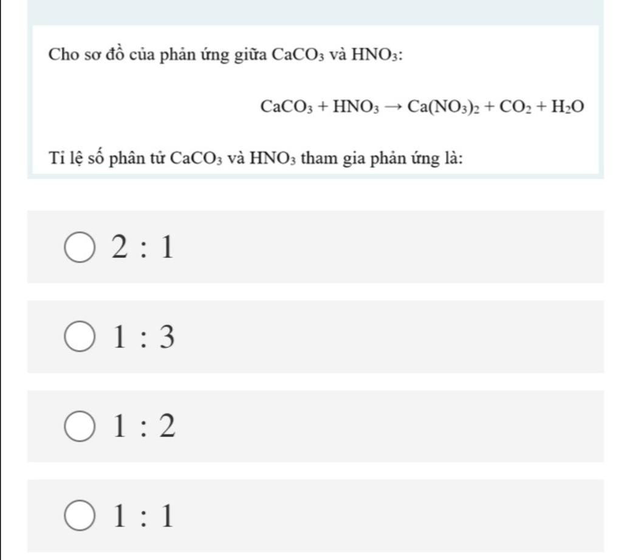The image size is (622, 560).
Task: Click the "2 : 1" answer text
Action: tap(143, 248)
